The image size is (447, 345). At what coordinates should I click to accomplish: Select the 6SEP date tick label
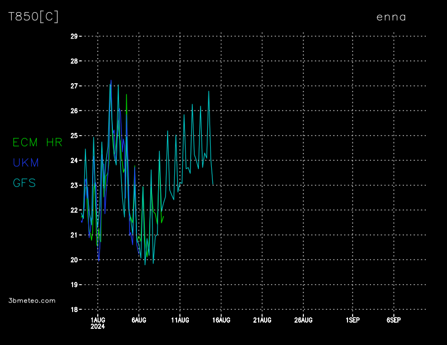pyautogui.click(x=393, y=320)
